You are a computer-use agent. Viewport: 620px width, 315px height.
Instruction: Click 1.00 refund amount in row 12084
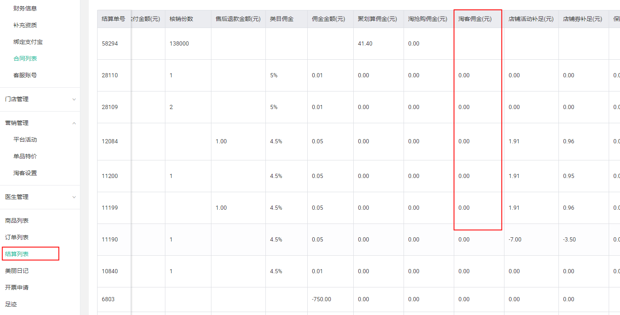click(x=221, y=141)
